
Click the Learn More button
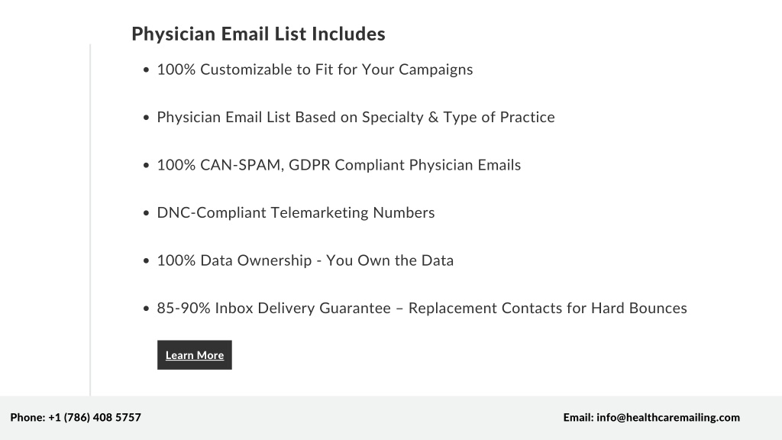pyautogui.click(x=195, y=354)
